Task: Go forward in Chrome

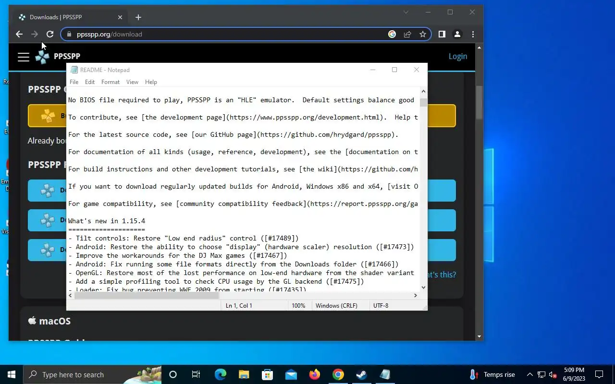Action: click(x=35, y=34)
